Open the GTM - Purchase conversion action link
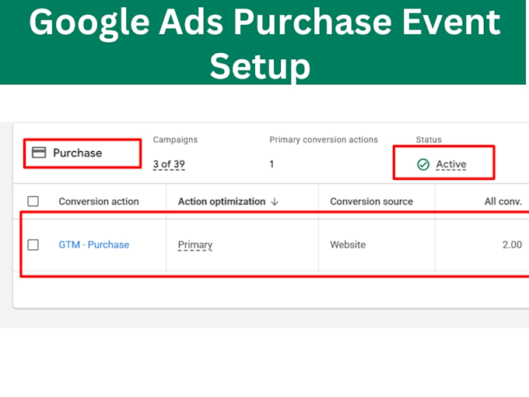529x397 pixels. coord(94,244)
